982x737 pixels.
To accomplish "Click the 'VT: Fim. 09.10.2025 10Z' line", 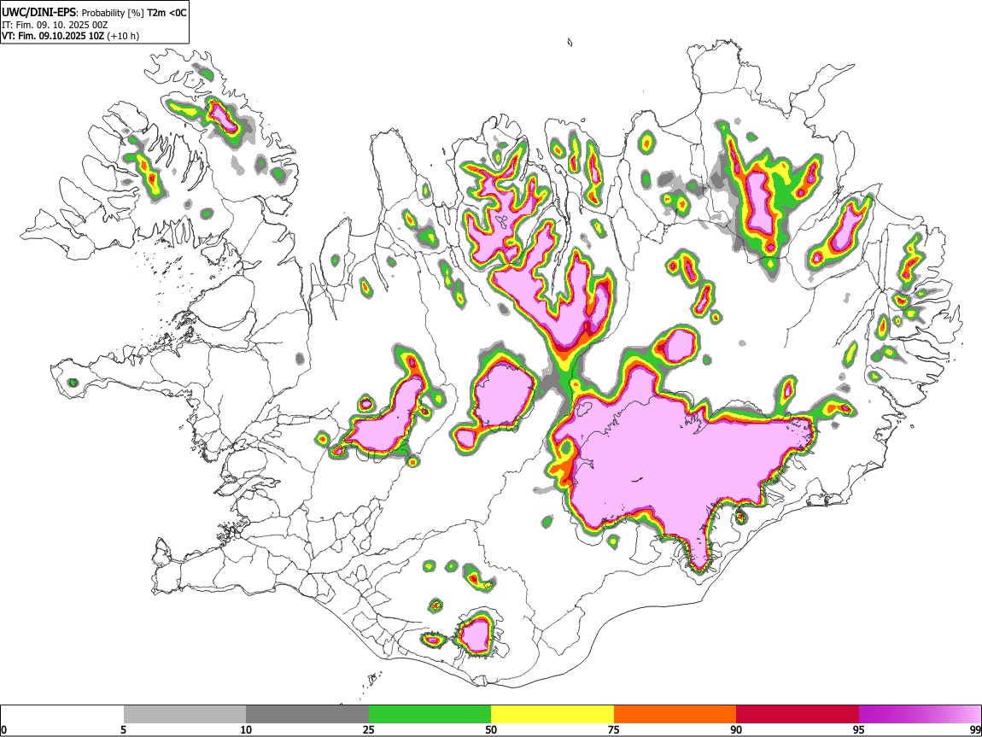I will 53,36.
